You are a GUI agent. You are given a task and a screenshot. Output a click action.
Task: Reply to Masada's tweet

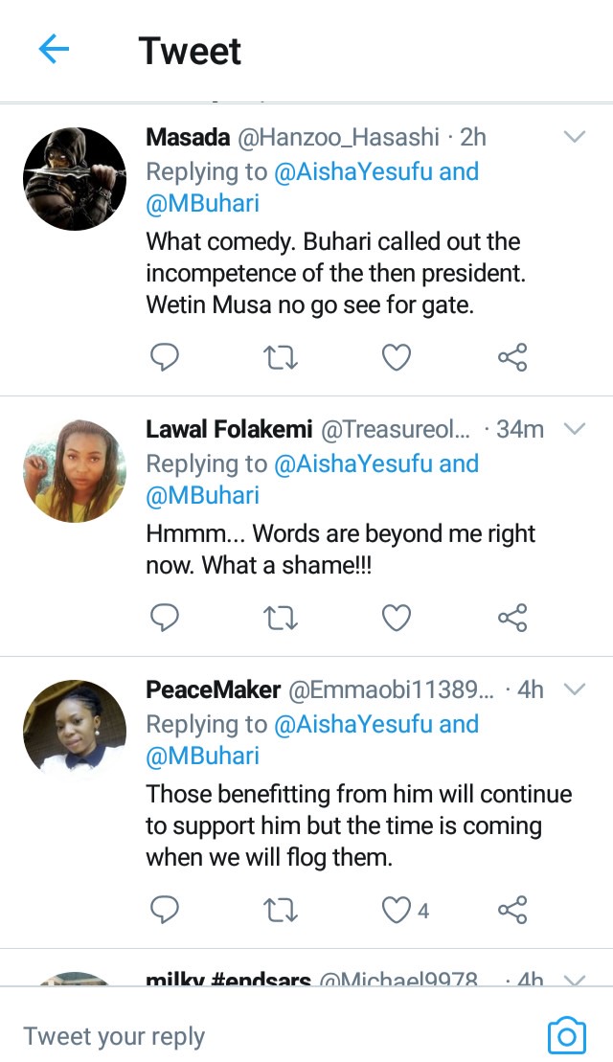[x=164, y=357]
